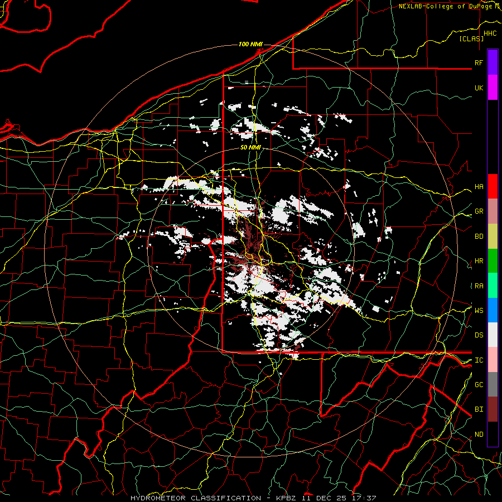Image resolution: width=502 pixels, height=502 pixels.
Task: Click the magenta UK legend color swatch
Action: [493, 88]
